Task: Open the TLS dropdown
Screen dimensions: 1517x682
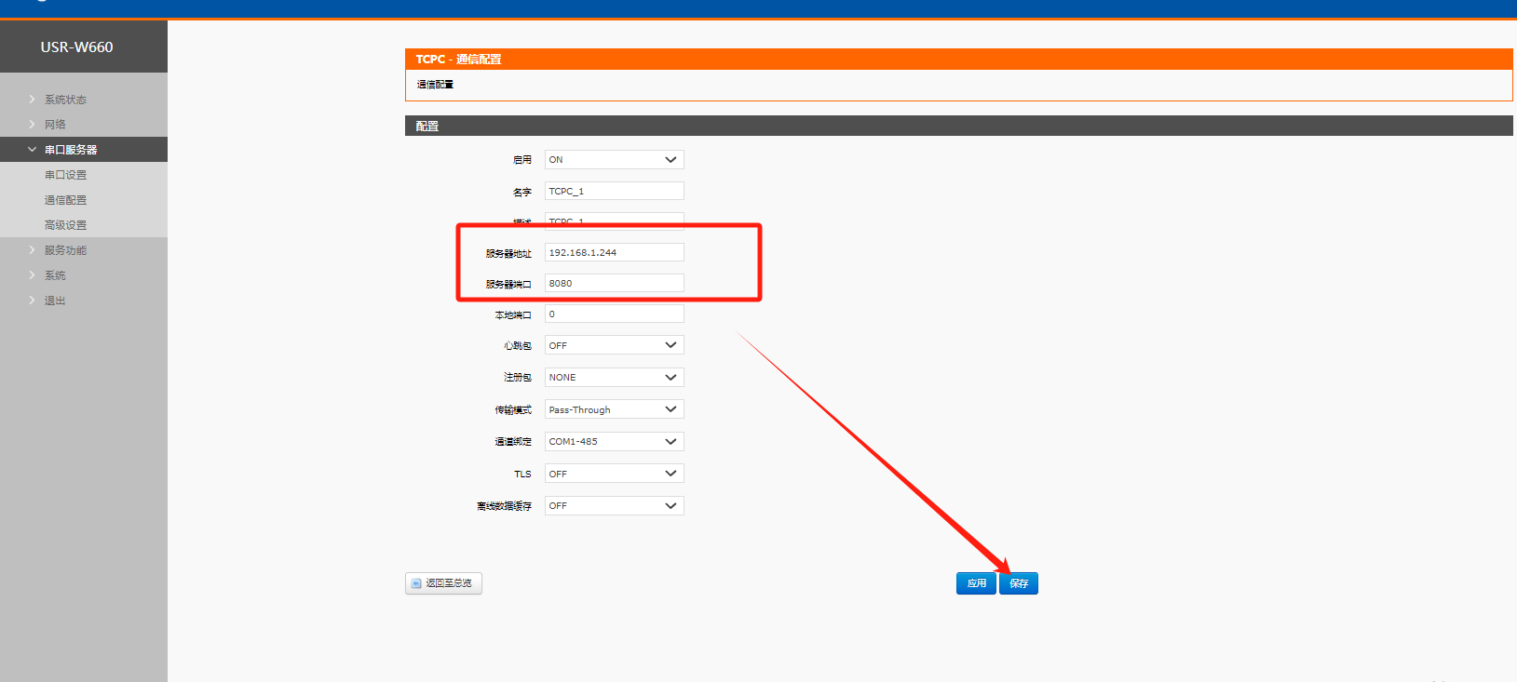Action: (x=614, y=474)
